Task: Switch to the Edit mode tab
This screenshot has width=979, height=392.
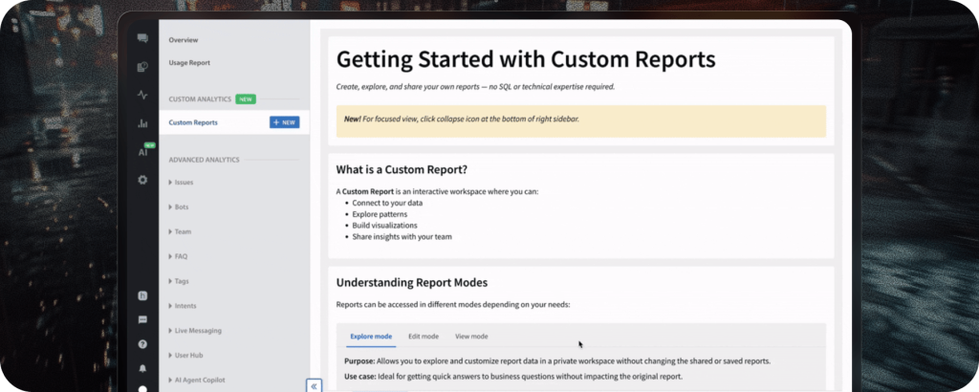Action: pos(424,337)
